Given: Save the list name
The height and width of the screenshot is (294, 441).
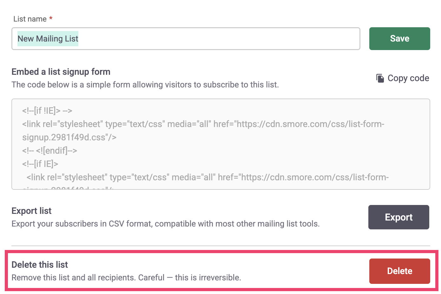Looking at the screenshot, I should tap(399, 39).
